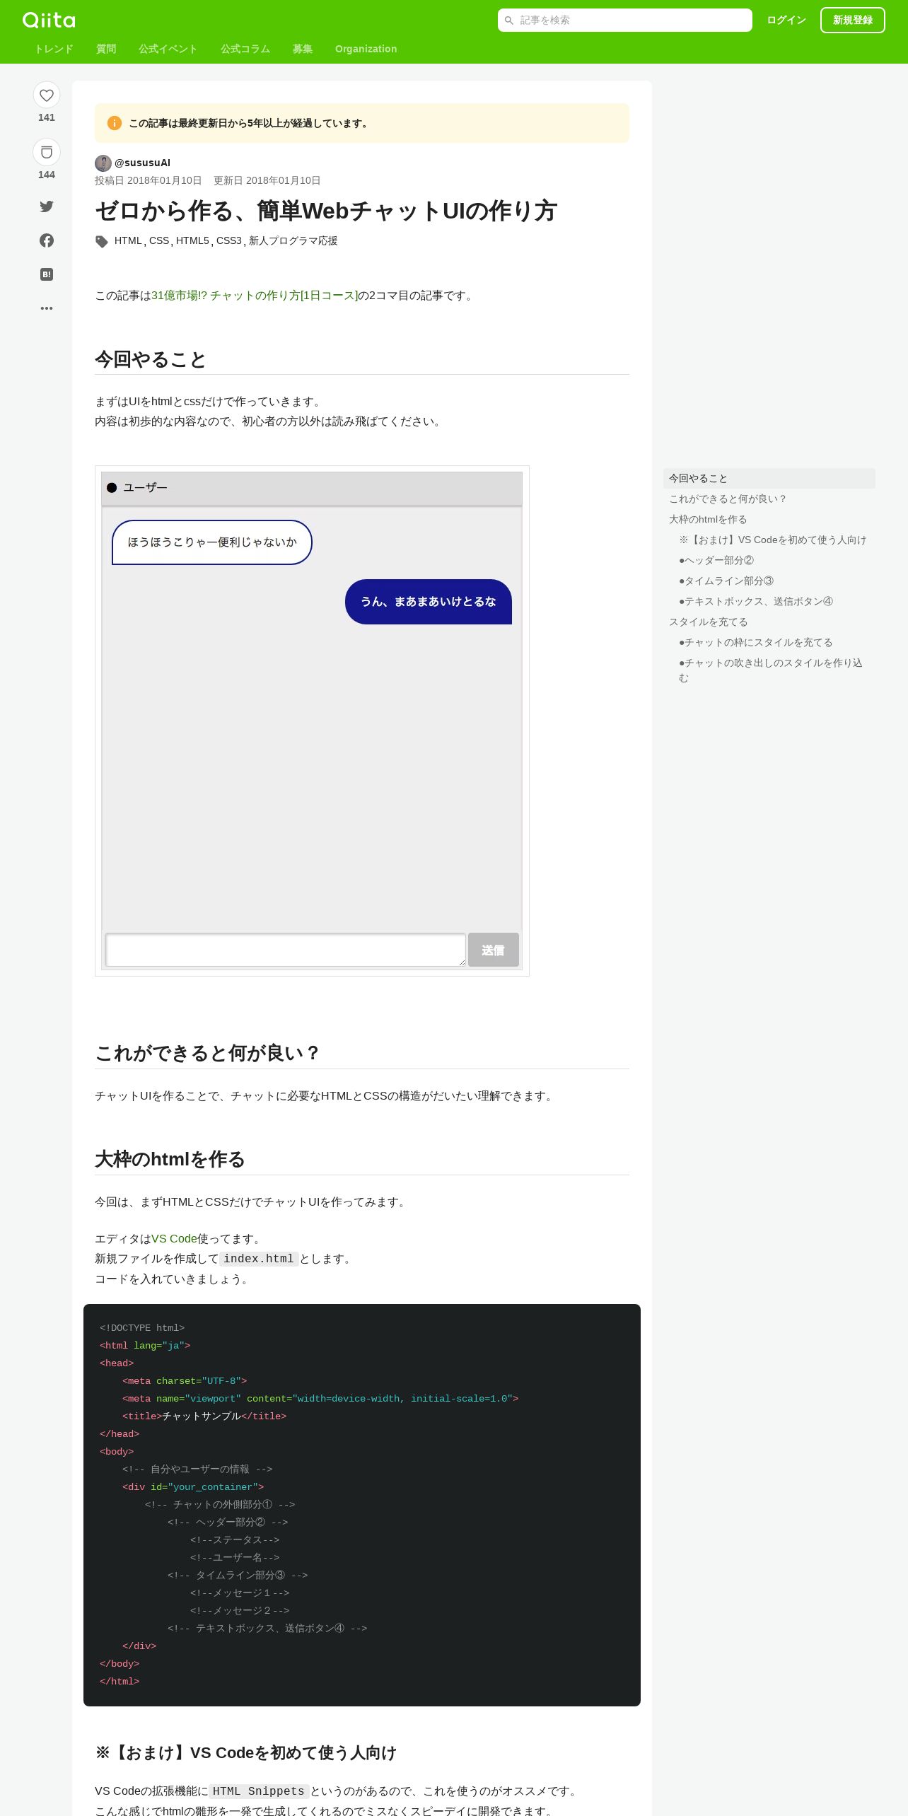Click the 投稿日 2018年01月10日 date

149,180
